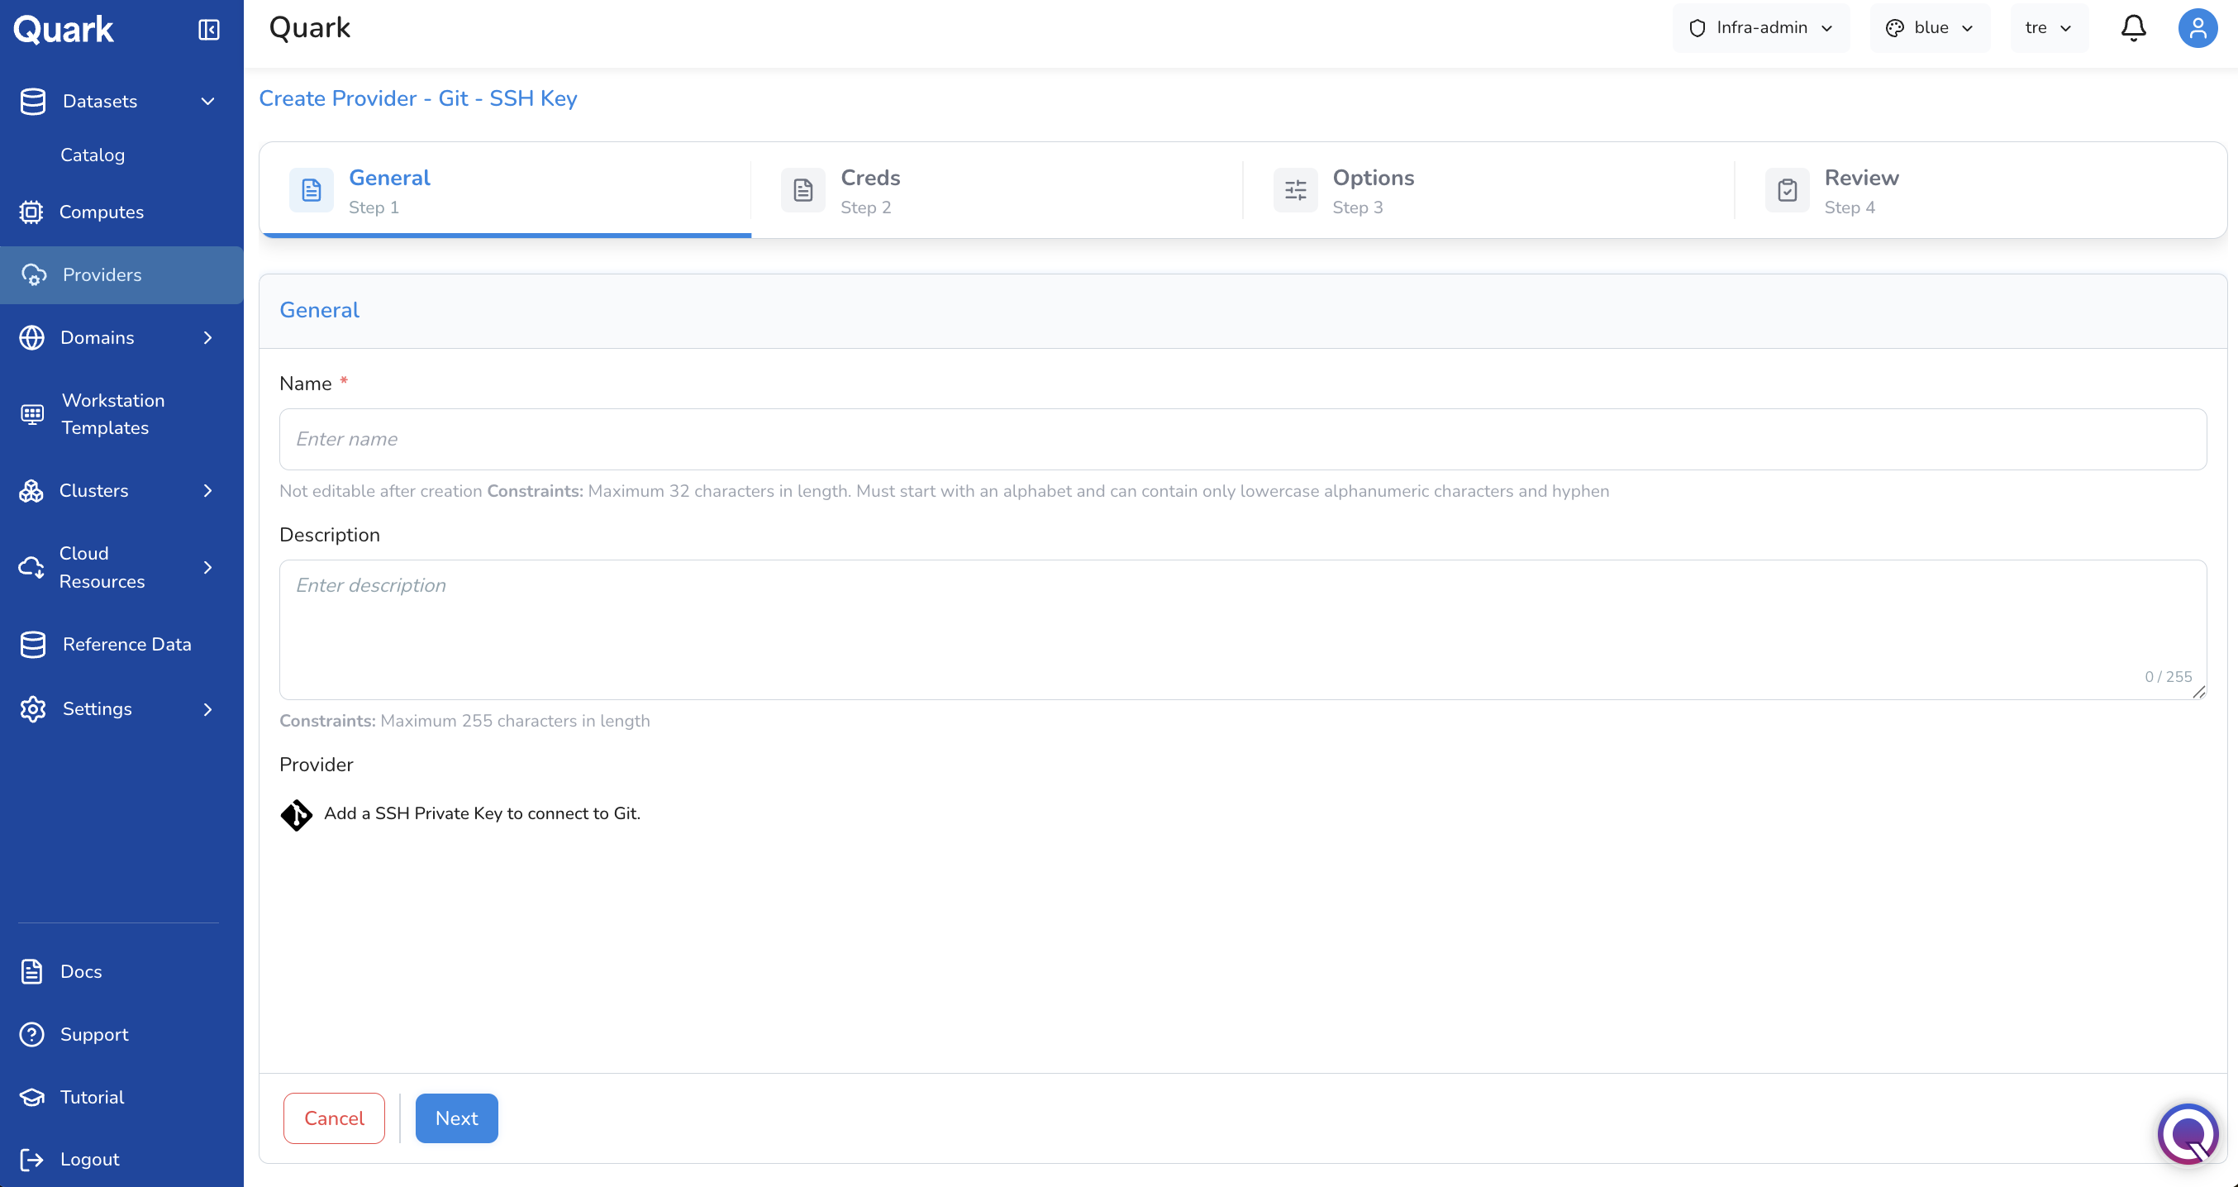Screen dimensions: 2238x1187
Task: Click the Cancel button
Action: tap(335, 1118)
